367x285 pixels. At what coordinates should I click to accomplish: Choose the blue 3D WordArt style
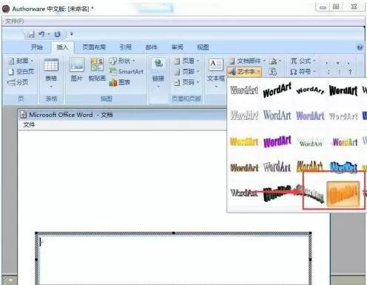[343, 167]
